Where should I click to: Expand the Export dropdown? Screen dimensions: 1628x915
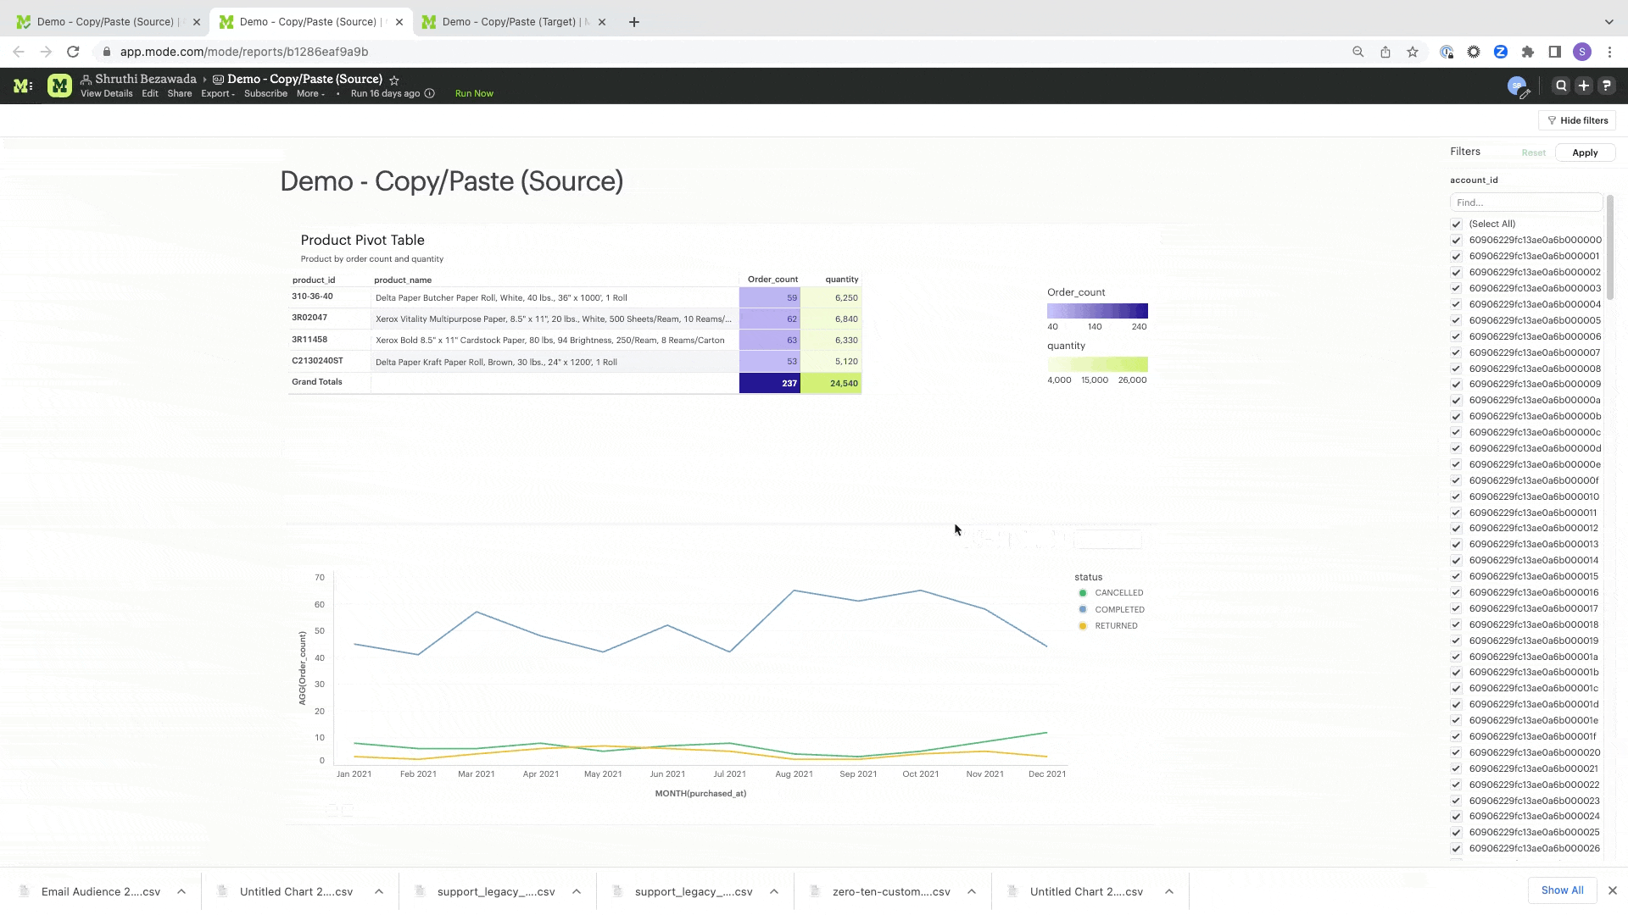pos(217,93)
